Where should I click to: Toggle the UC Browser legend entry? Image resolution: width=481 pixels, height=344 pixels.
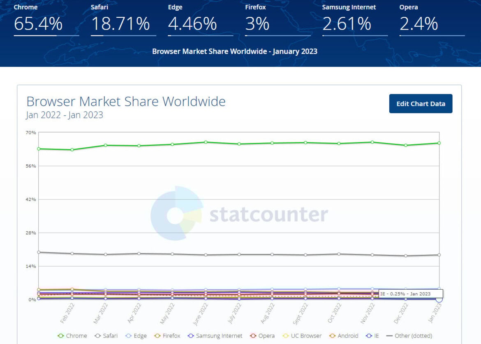[302, 336]
